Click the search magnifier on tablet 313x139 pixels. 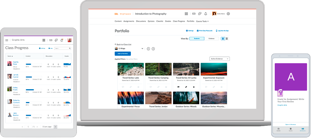pyautogui.click(x=70, y=48)
